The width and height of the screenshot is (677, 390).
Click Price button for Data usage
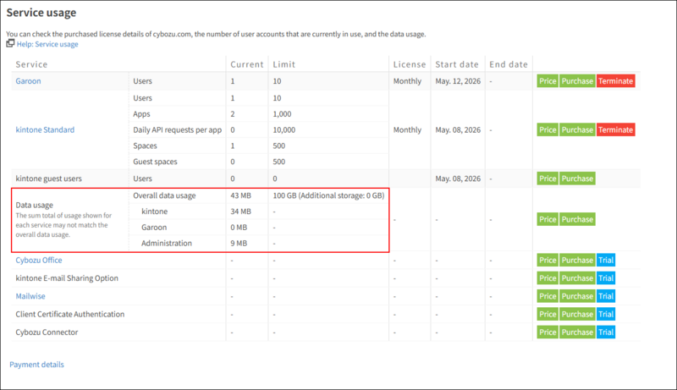tap(548, 219)
